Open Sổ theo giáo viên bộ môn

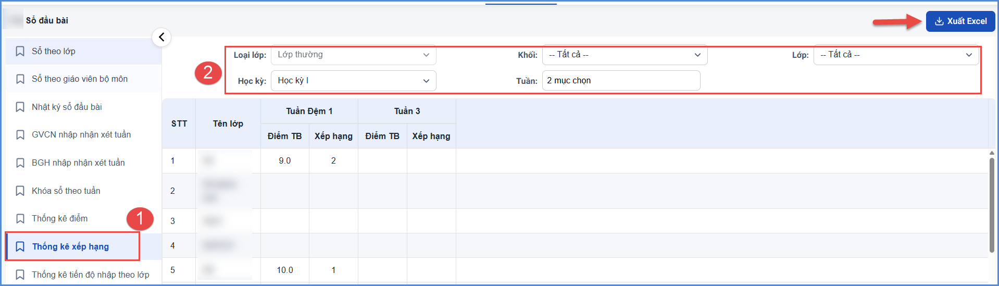point(83,79)
